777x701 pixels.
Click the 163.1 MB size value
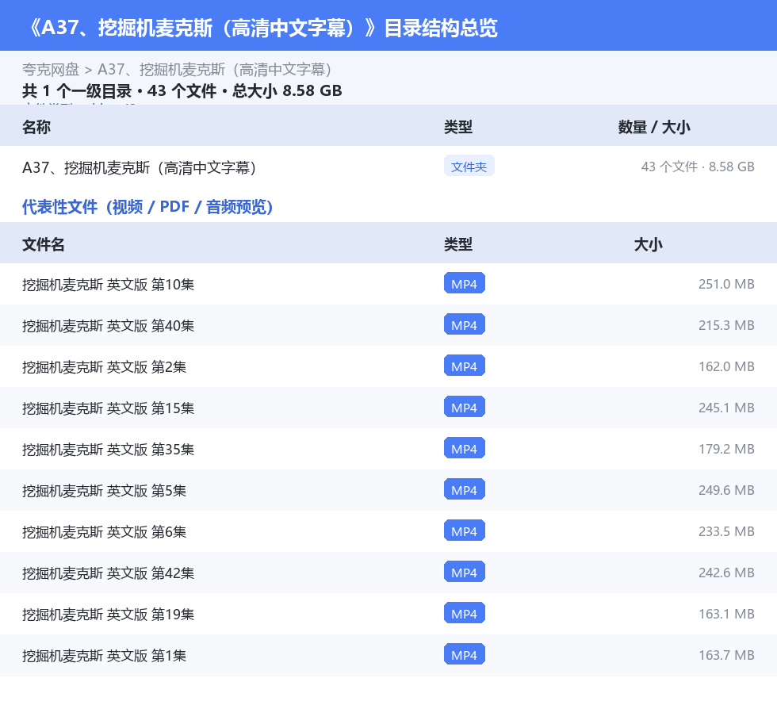(726, 613)
